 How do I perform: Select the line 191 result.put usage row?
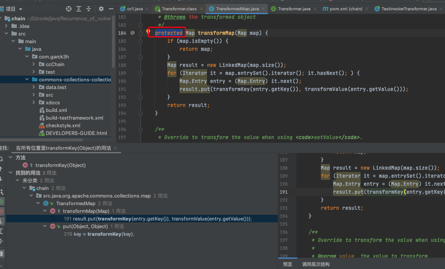(x=142, y=219)
